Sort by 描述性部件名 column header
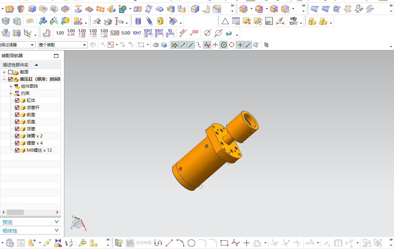The image size is (394, 249). (31, 65)
